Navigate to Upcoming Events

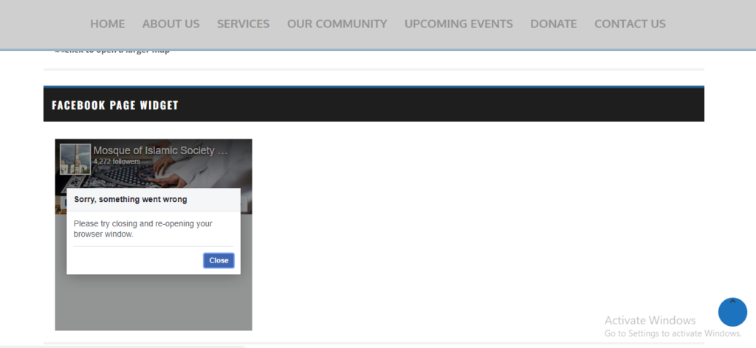point(458,24)
